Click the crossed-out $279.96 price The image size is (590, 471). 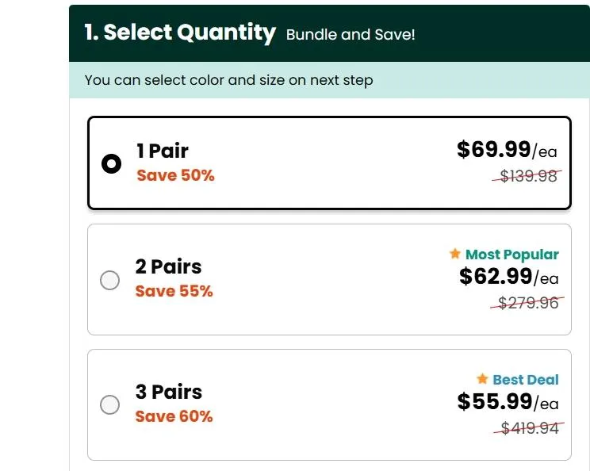coord(527,302)
